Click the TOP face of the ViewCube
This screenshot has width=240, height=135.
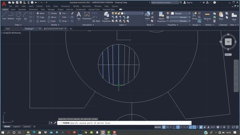[x=228, y=42]
